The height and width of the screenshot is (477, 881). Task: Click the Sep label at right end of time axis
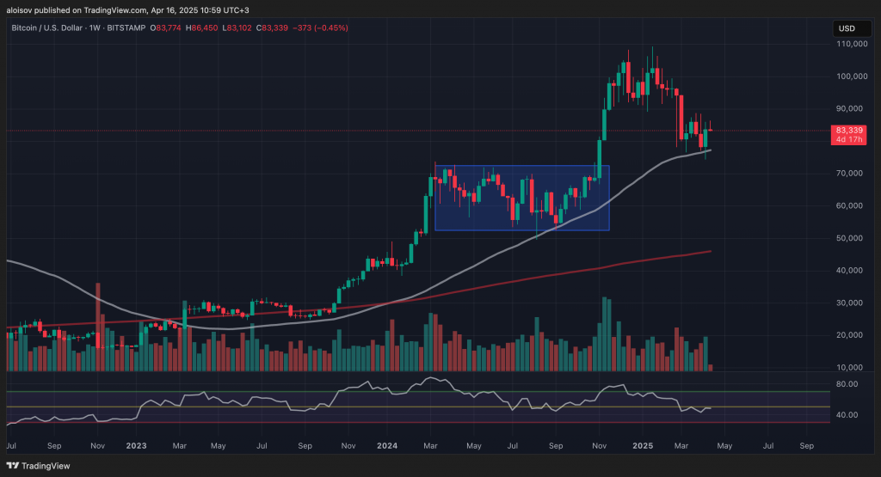(x=807, y=446)
